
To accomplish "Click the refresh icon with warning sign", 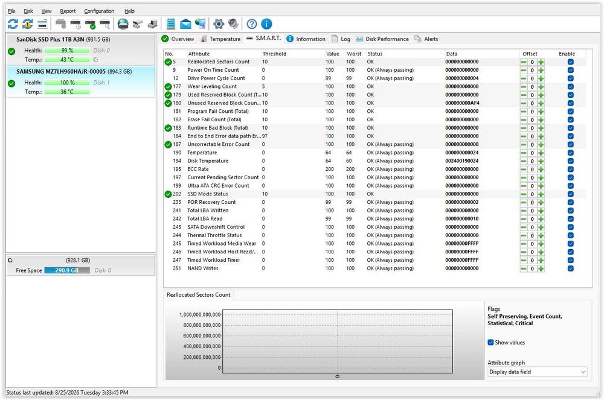I will point(27,24).
